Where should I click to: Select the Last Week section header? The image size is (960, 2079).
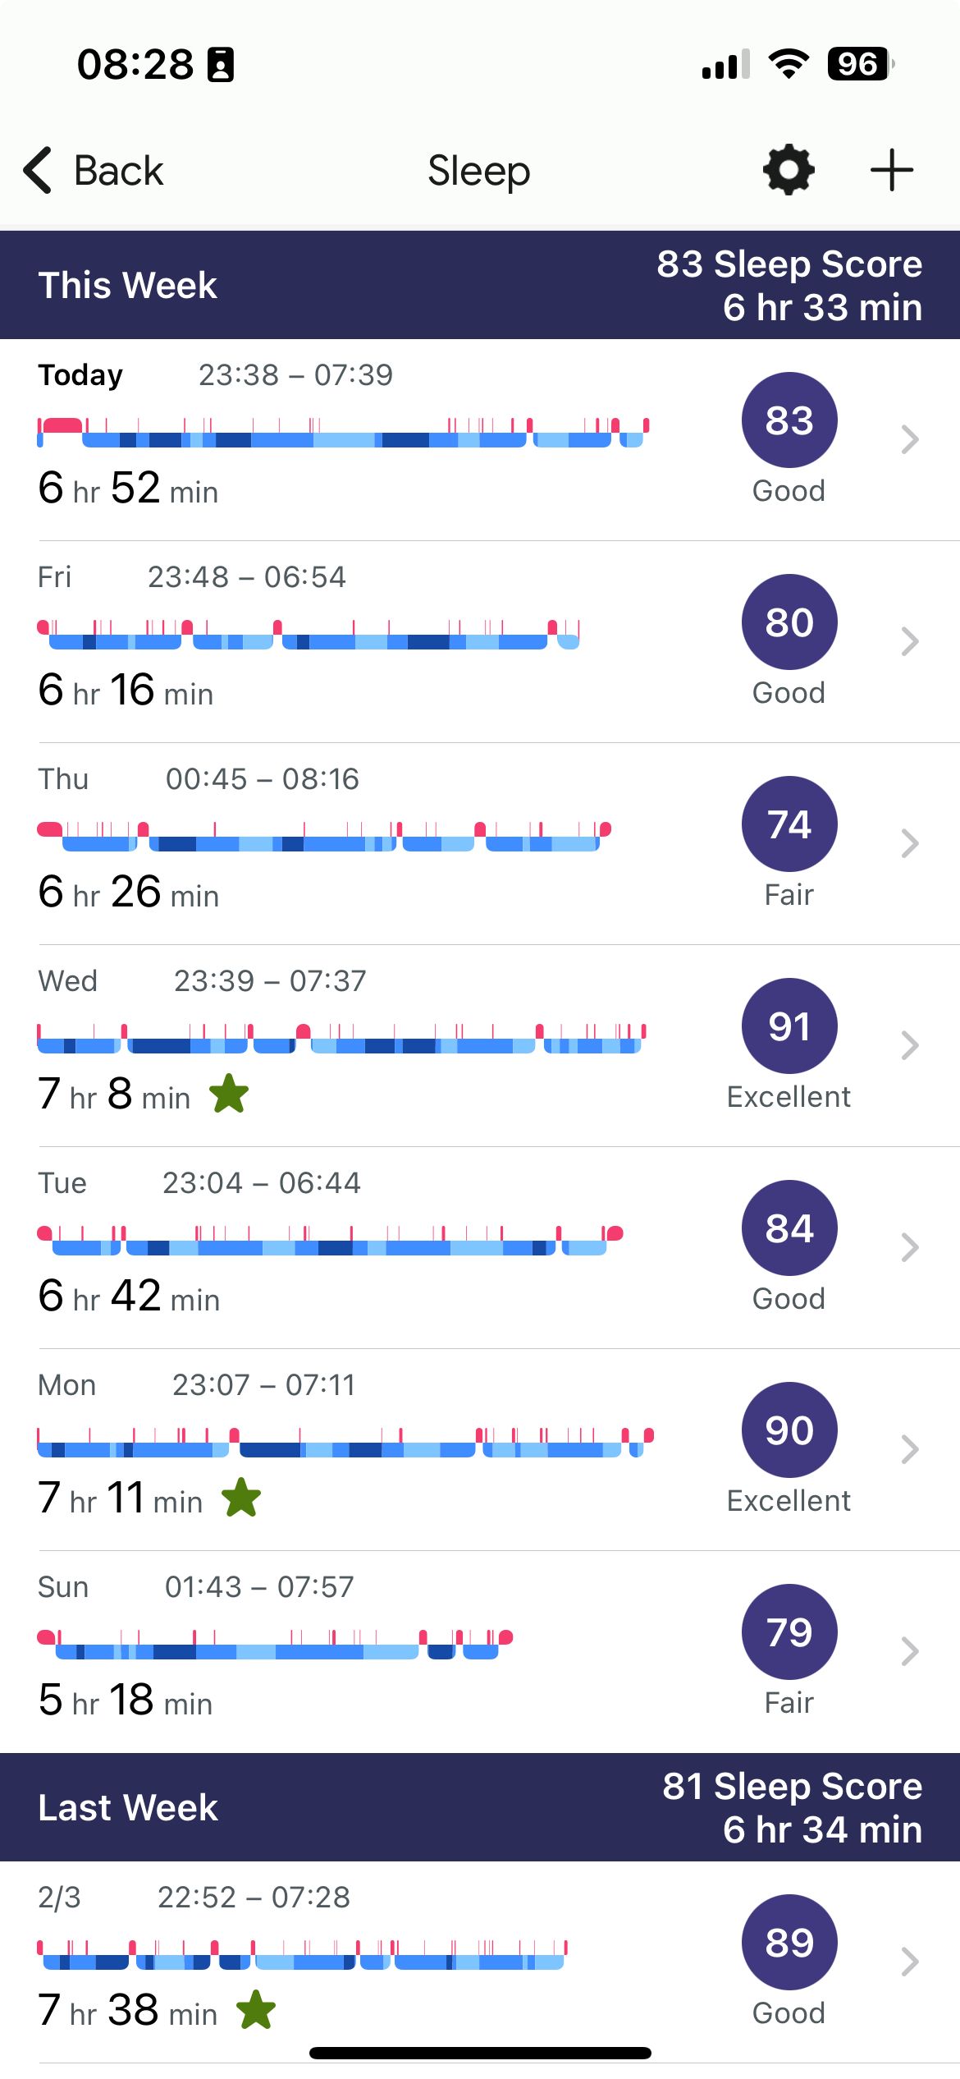128,1807
